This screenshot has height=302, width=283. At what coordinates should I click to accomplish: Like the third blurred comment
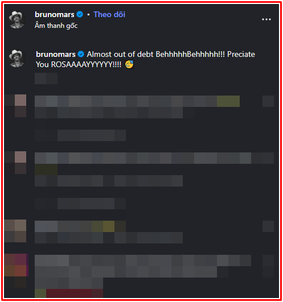[x=268, y=226]
